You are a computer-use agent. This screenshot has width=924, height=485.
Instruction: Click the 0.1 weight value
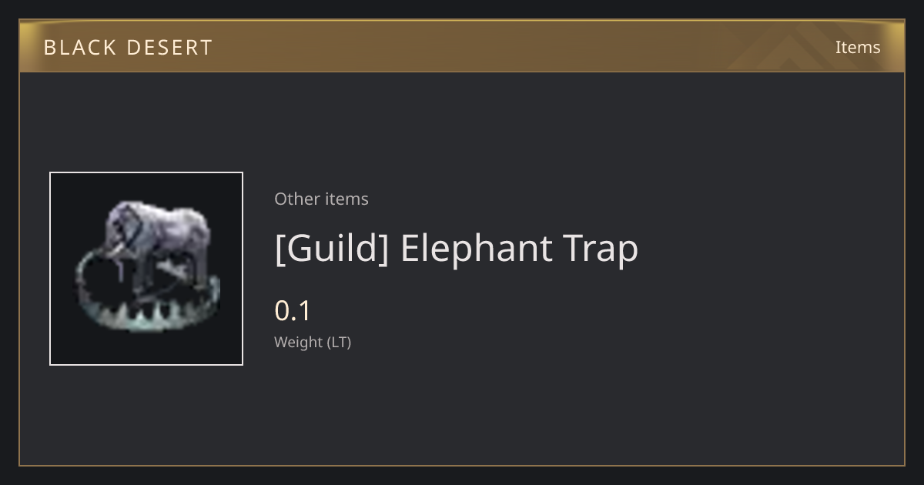(x=293, y=310)
